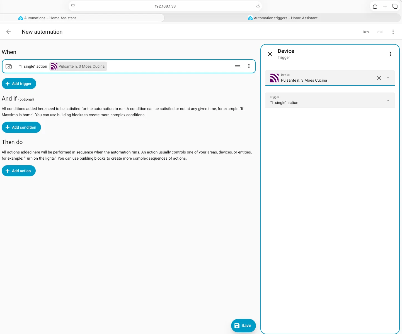
Task: Click the "Then do" section heading
Action: (x=12, y=142)
